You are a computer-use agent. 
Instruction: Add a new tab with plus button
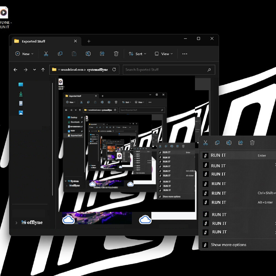tap(89, 41)
